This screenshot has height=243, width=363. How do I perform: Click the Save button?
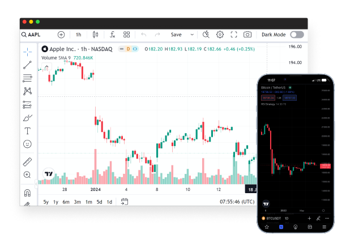coord(176,35)
